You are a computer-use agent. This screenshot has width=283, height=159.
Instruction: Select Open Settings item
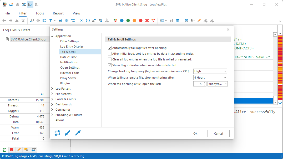[x=70, y=68]
